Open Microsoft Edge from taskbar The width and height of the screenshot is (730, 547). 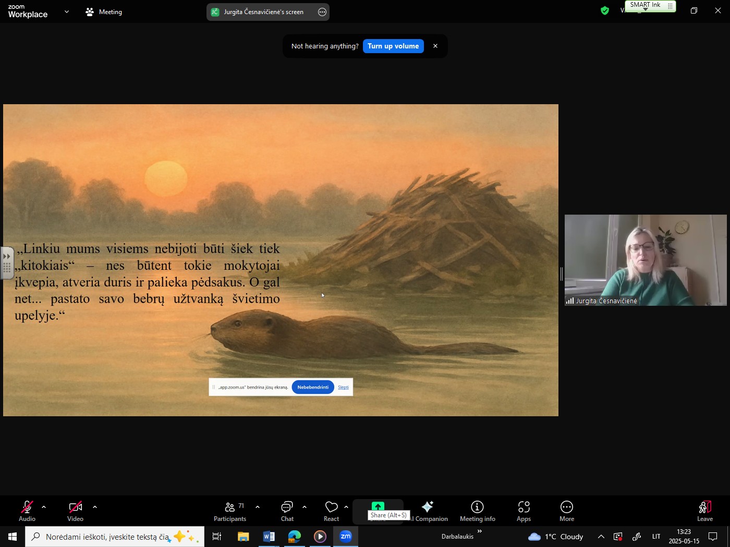click(295, 537)
